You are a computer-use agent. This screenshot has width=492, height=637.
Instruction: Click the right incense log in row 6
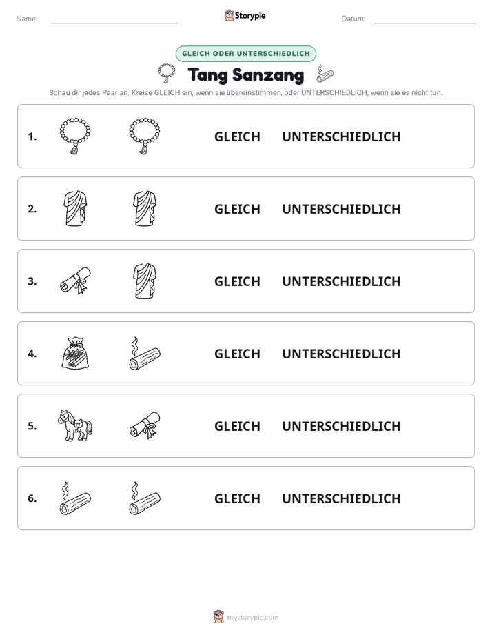145,498
